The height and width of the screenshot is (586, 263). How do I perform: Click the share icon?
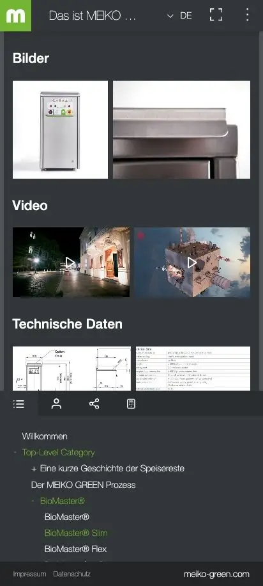pyautogui.click(x=94, y=403)
